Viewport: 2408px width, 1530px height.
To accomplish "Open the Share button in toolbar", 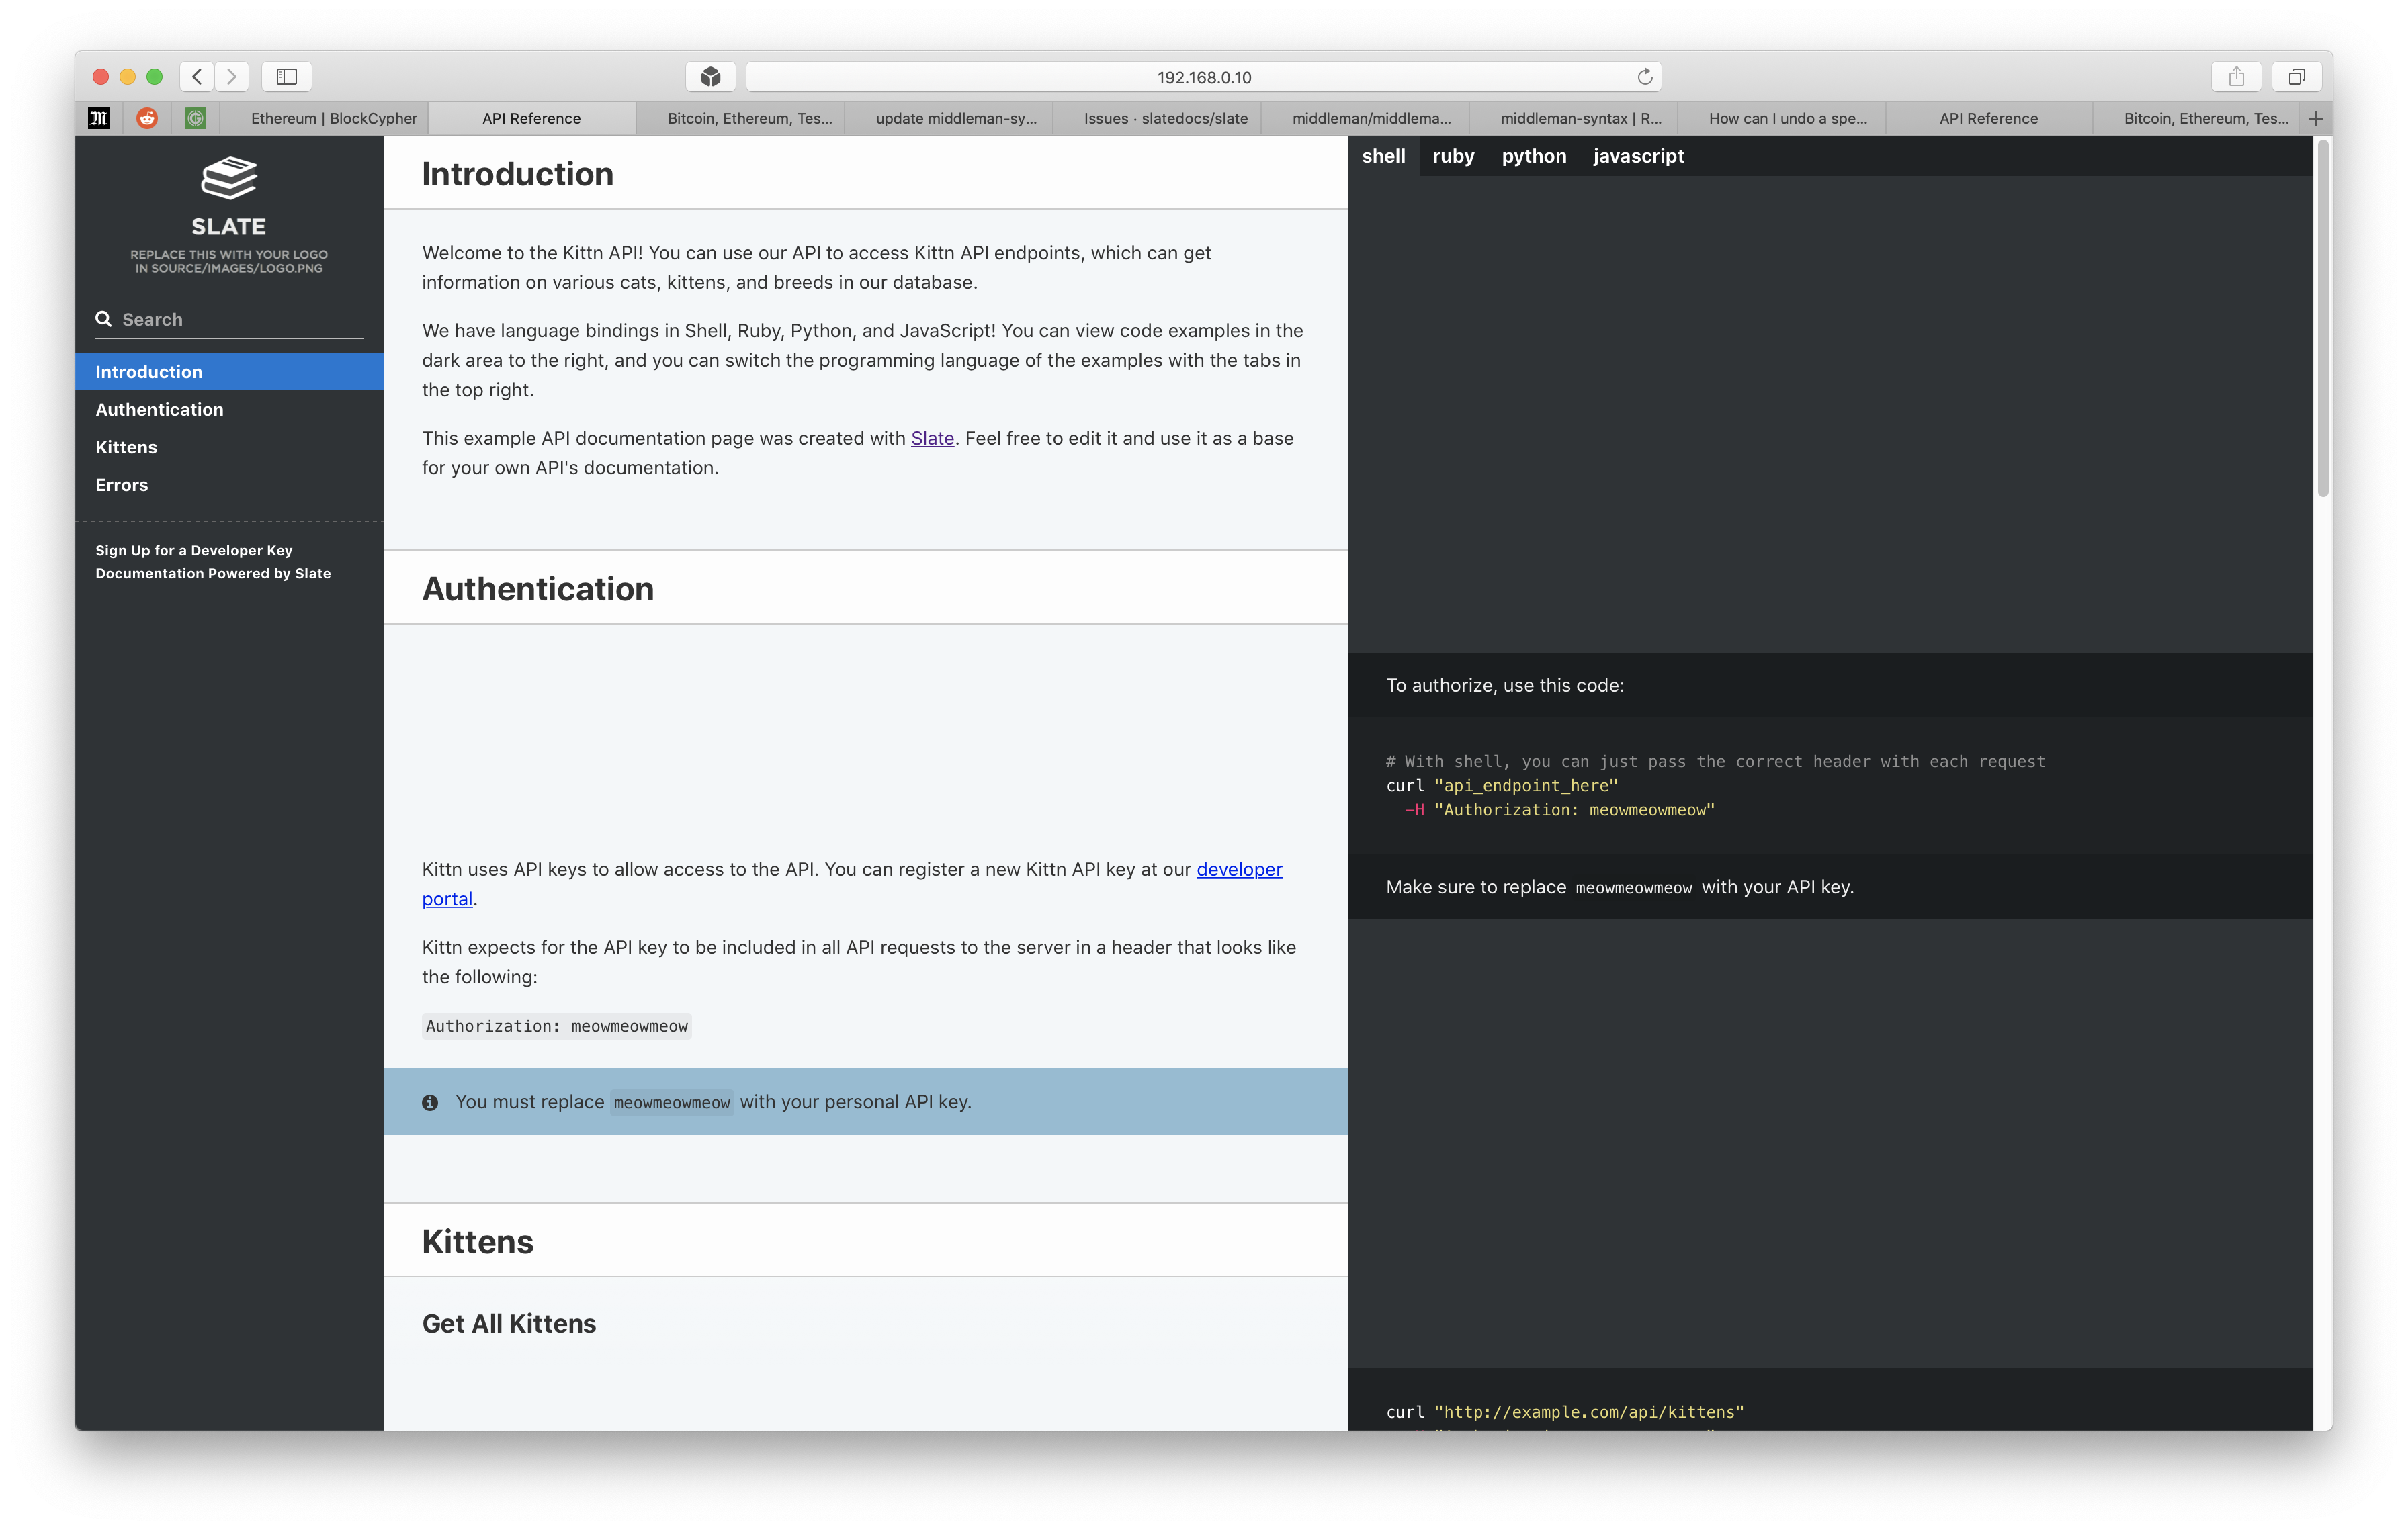I will (2237, 76).
